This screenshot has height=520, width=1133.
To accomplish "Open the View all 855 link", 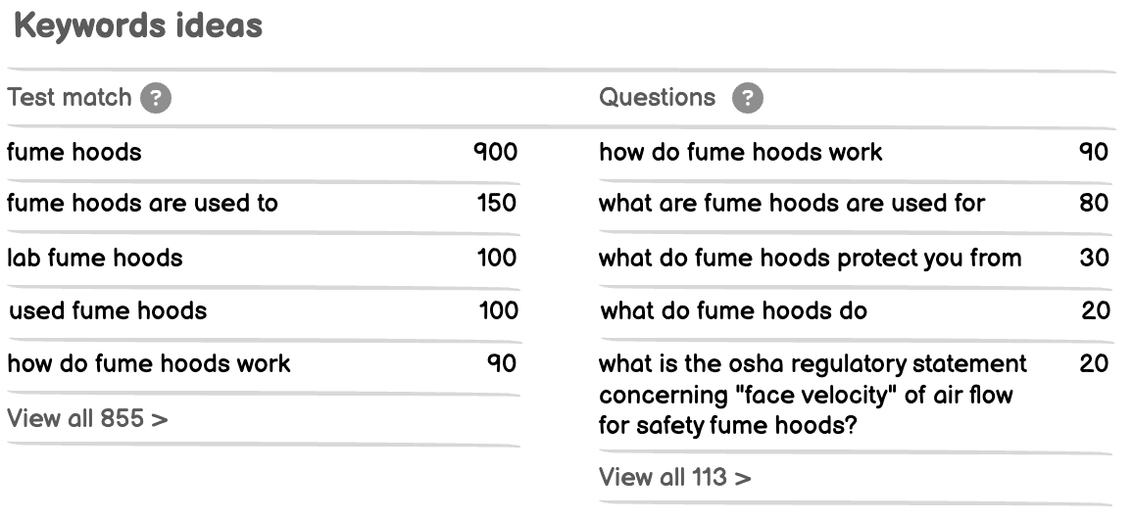I will click(87, 418).
